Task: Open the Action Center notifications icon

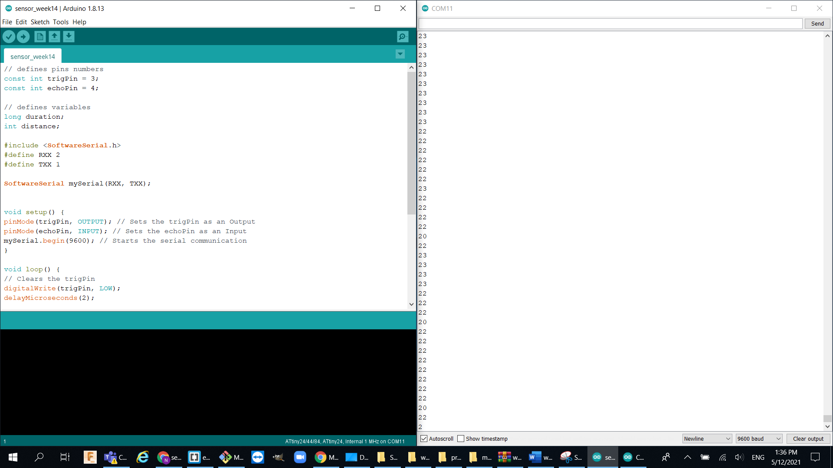Action: 815,457
